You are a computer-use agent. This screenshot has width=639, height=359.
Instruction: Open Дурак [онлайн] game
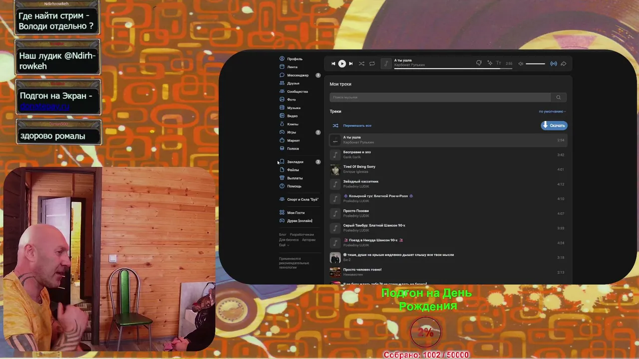[x=300, y=221]
